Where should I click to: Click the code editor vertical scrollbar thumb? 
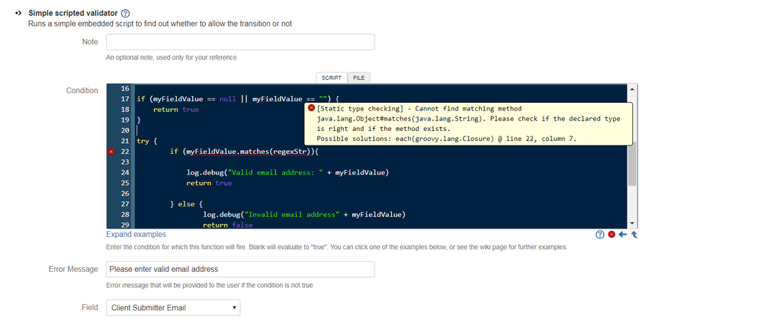(632, 165)
